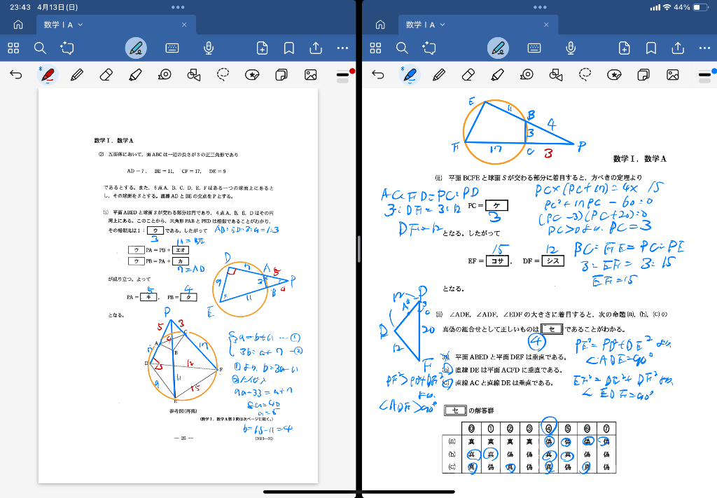
Task: Select the pencil tool in right window
Action: tap(439, 74)
